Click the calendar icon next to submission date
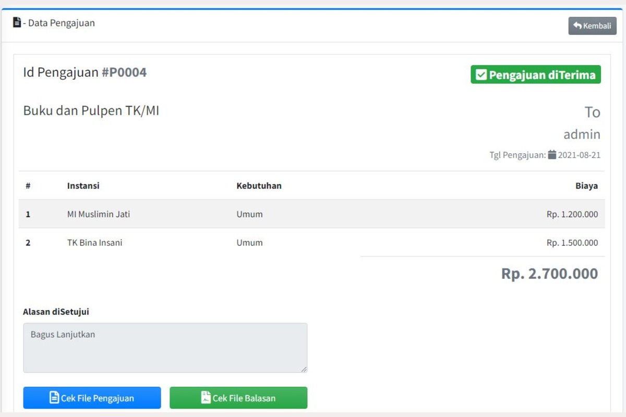Image resolution: width=626 pixels, height=417 pixels. 552,155
